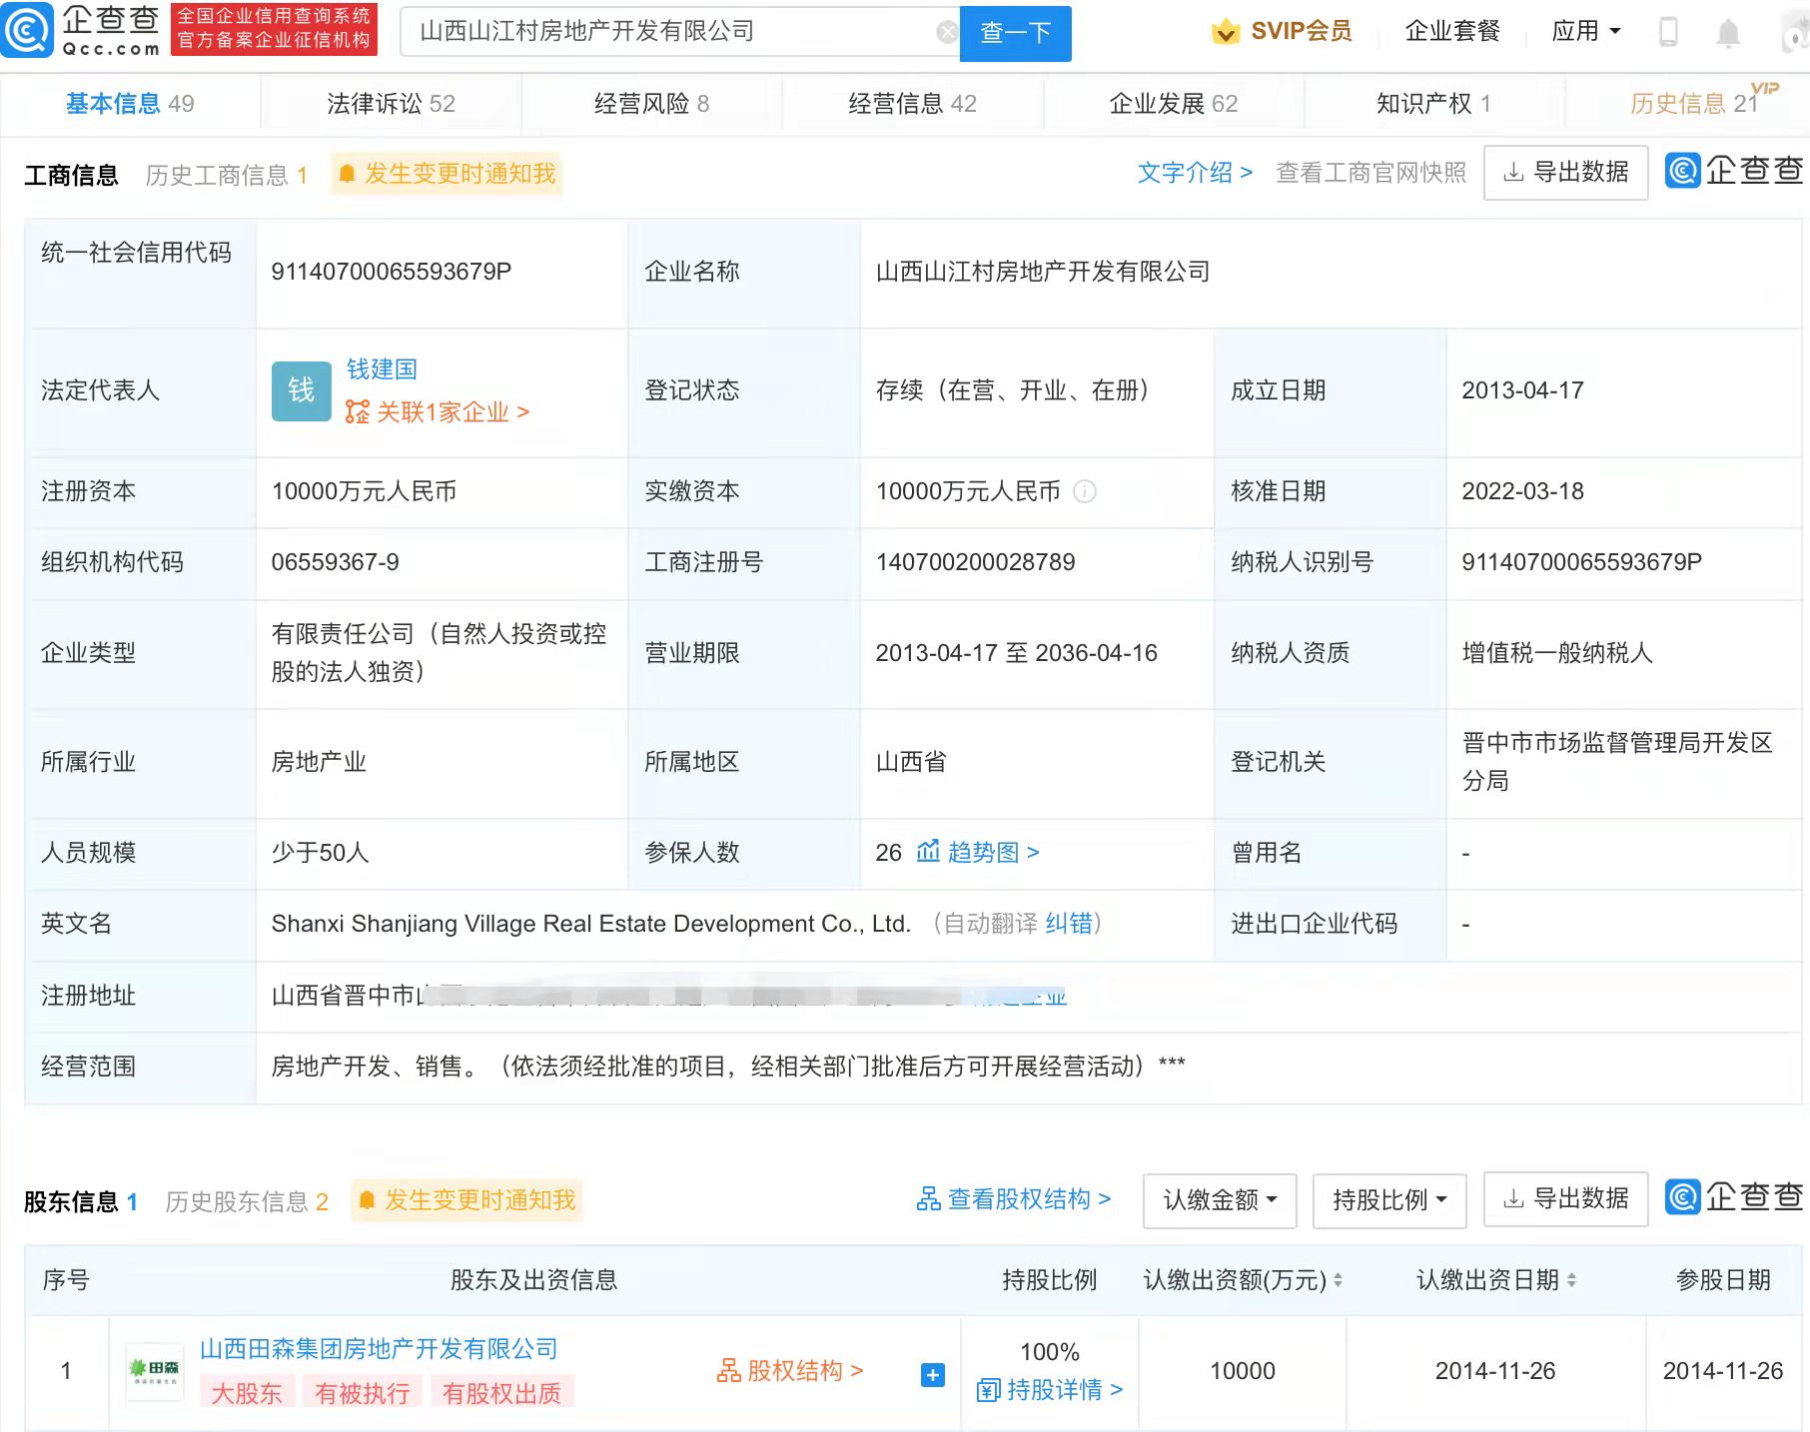
Task: Click the Qcc.com logo icon
Action: coord(27,30)
